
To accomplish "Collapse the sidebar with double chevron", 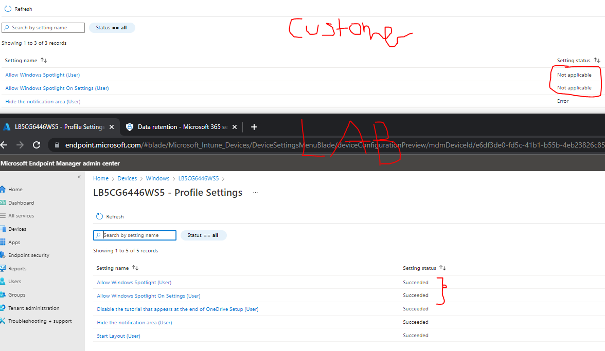I will tap(79, 177).
